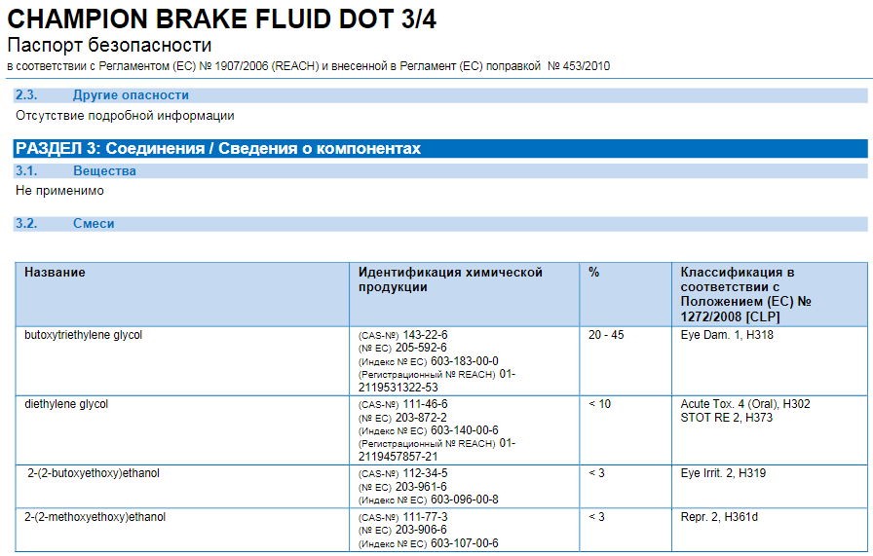The height and width of the screenshot is (556, 873).
Task: Click the text Не применимо
Action: click(x=59, y=190)
